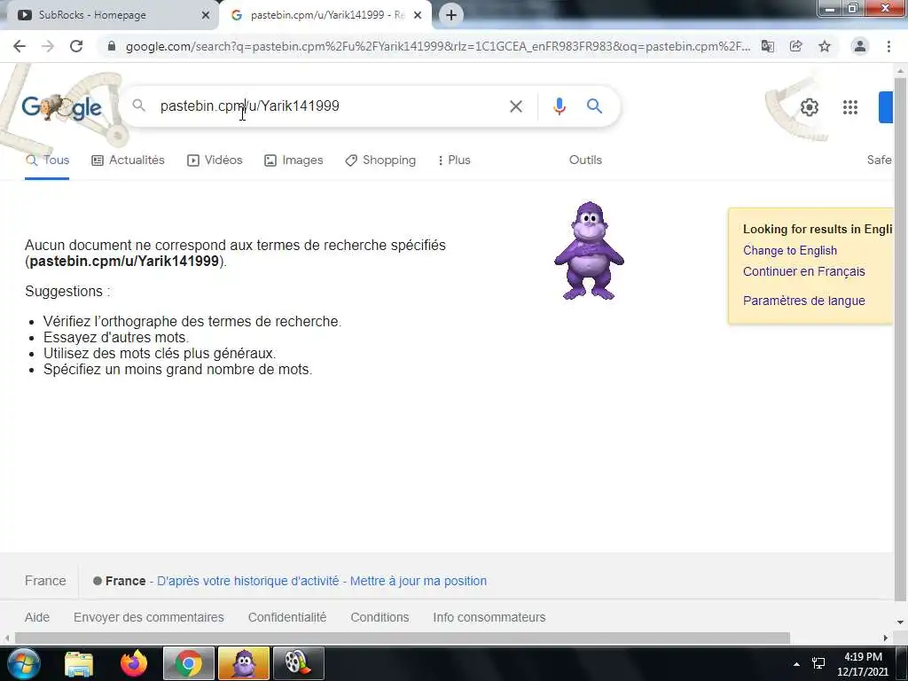908x681 pixels.
Task: Submit search with magnifier button
Action: click(x=594, y=106)
